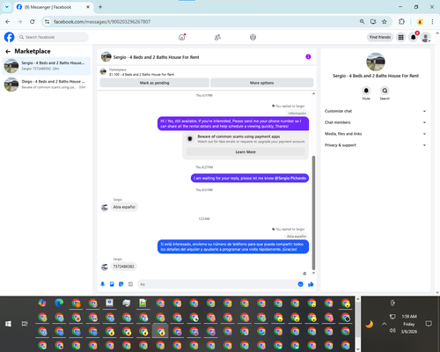
Task: Click the Find friends button
Action: pyautogui.click(x=380, y=37)
